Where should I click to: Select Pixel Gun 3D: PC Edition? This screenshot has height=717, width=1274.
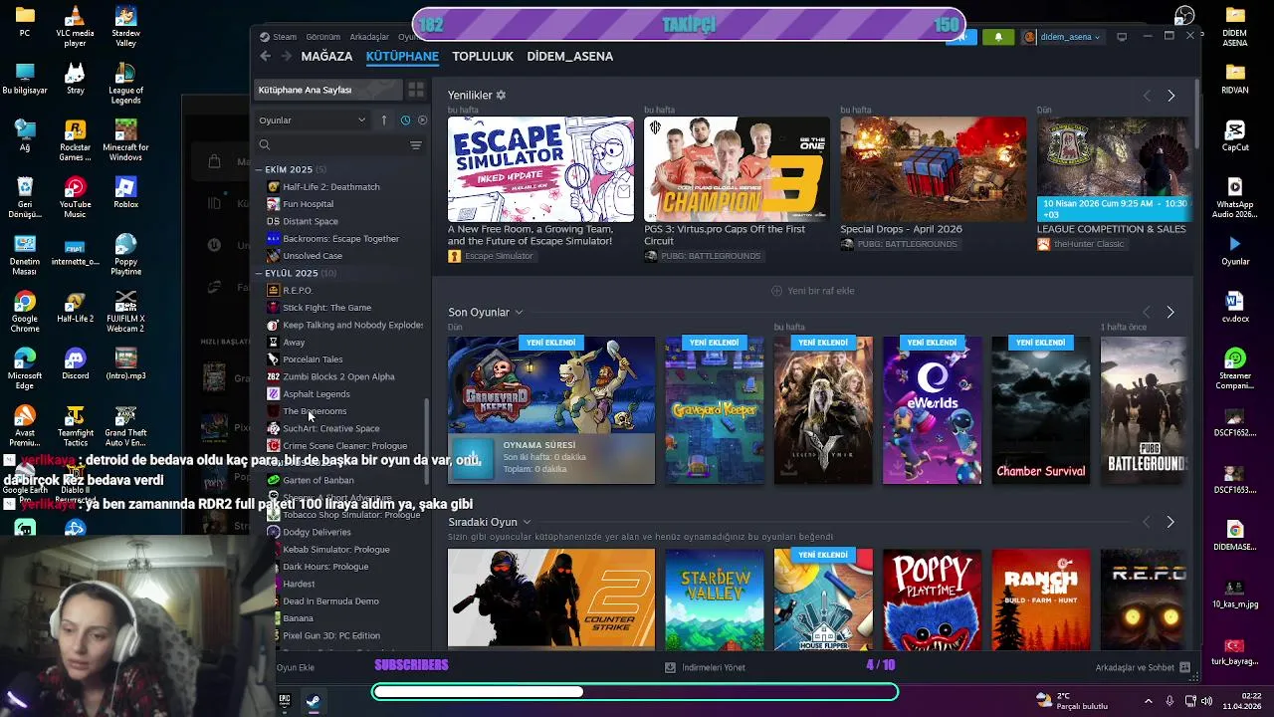pos(331,635)
